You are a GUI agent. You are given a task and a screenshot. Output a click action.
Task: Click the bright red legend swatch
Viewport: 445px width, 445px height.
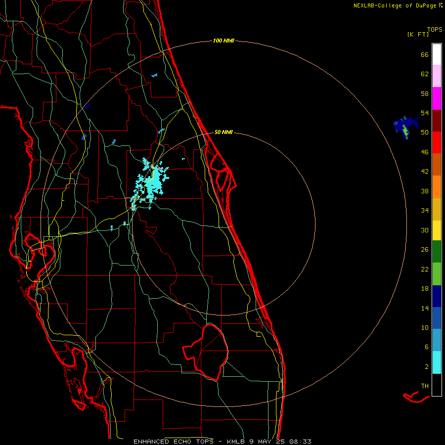point(437,142)
